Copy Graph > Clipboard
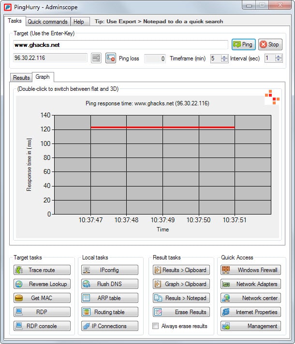The image size is (295, 344). [x=181, y=284]
